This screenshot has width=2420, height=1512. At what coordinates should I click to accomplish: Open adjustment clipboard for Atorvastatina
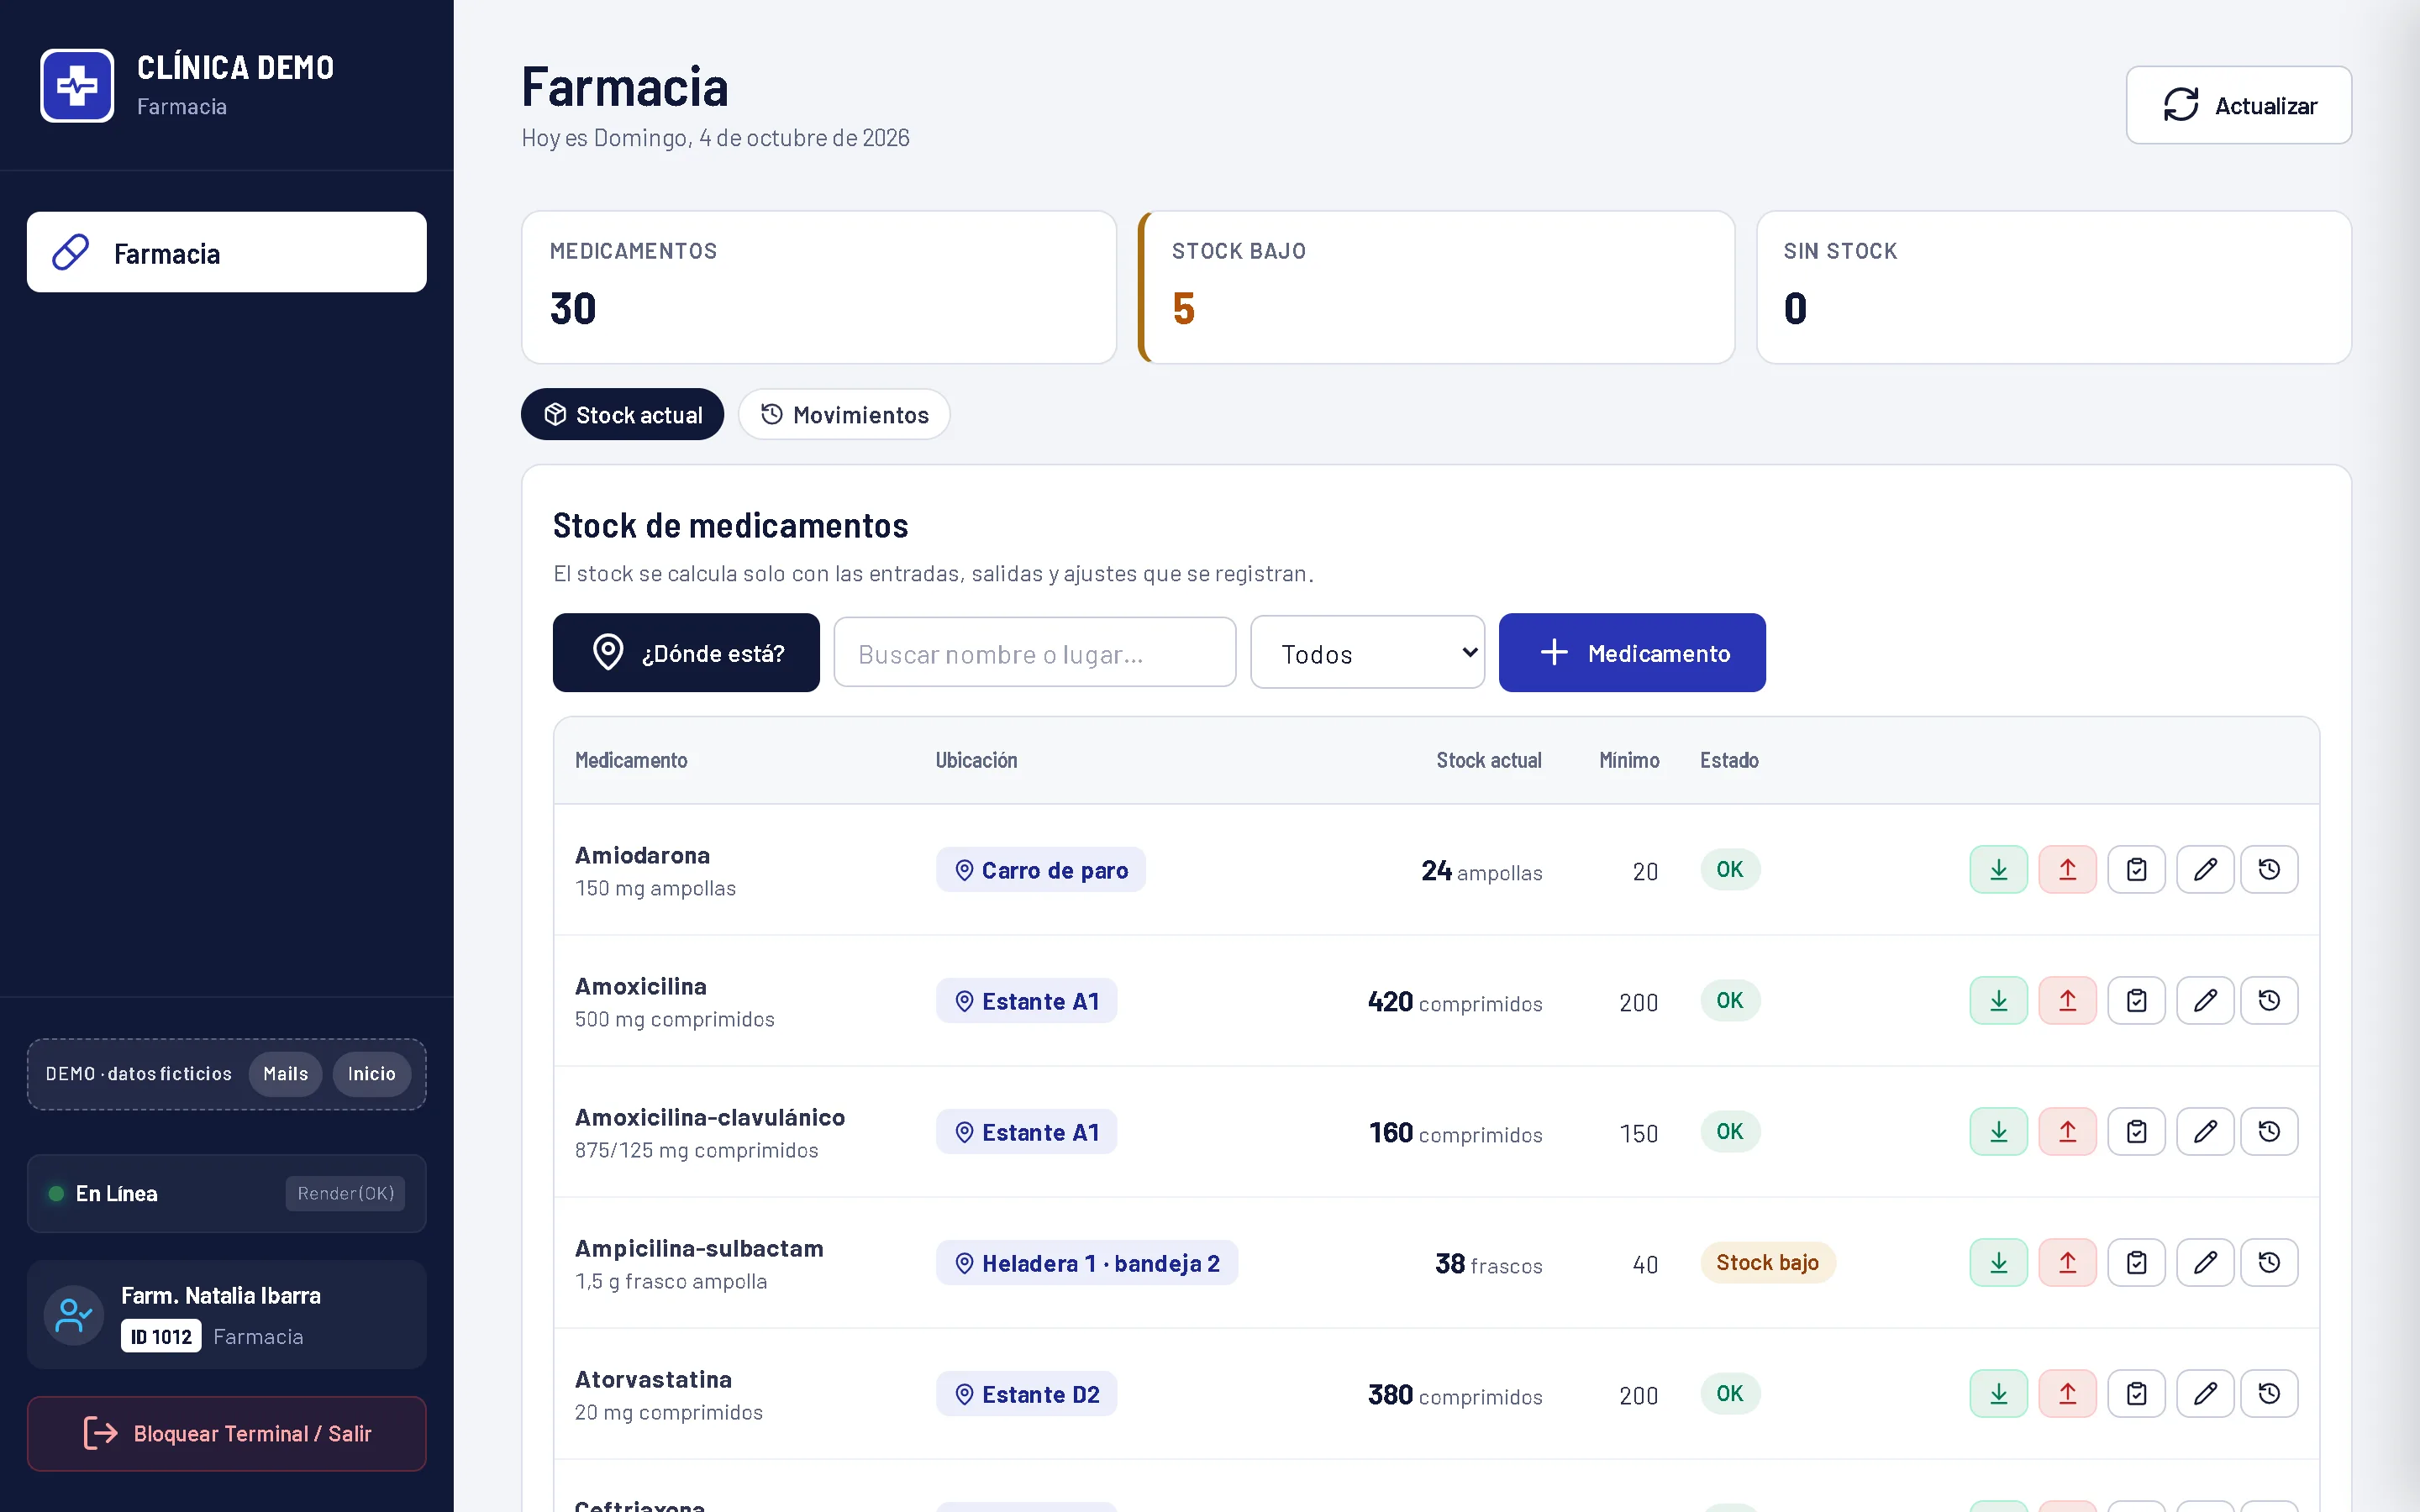(x=2136, y=1394)
